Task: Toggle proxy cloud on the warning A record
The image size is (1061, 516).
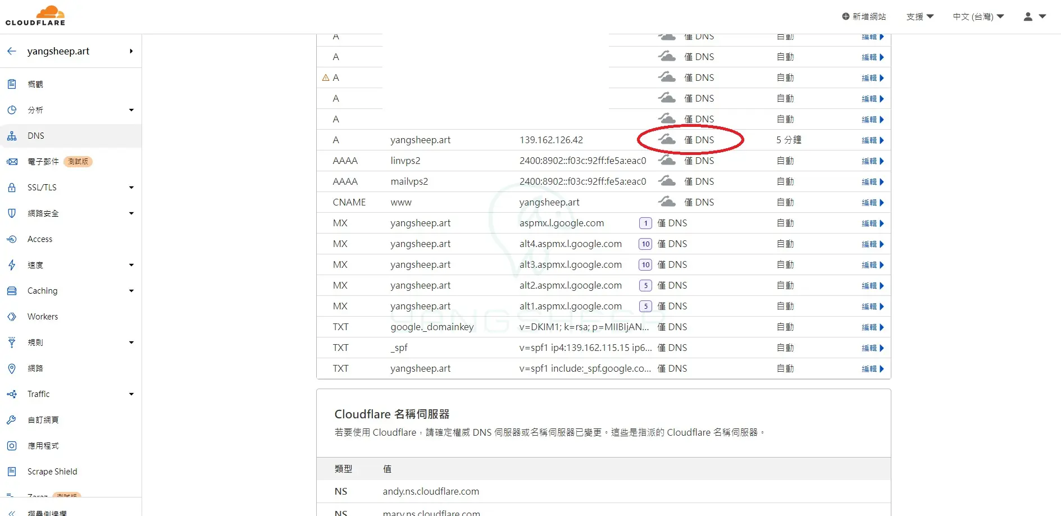Action: (667, 77)
